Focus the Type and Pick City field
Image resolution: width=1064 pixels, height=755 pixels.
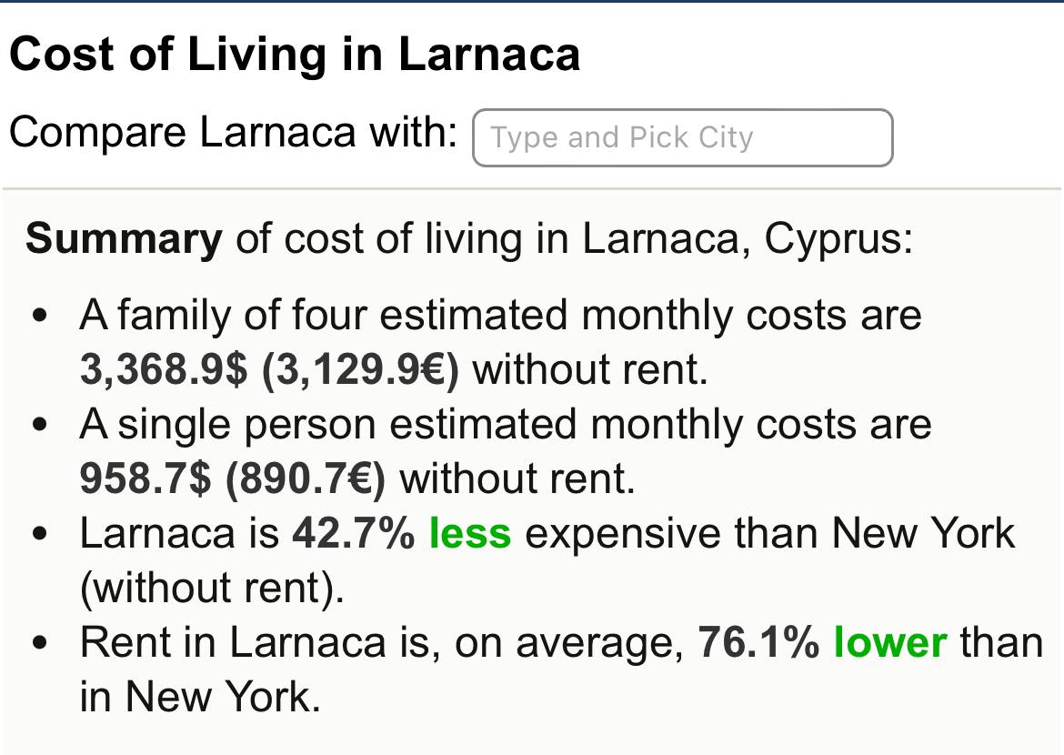(x=682, y=137)
